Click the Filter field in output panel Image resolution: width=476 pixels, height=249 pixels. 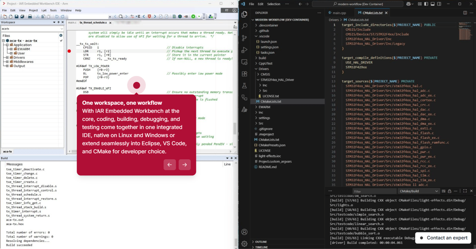pos(374,191)
